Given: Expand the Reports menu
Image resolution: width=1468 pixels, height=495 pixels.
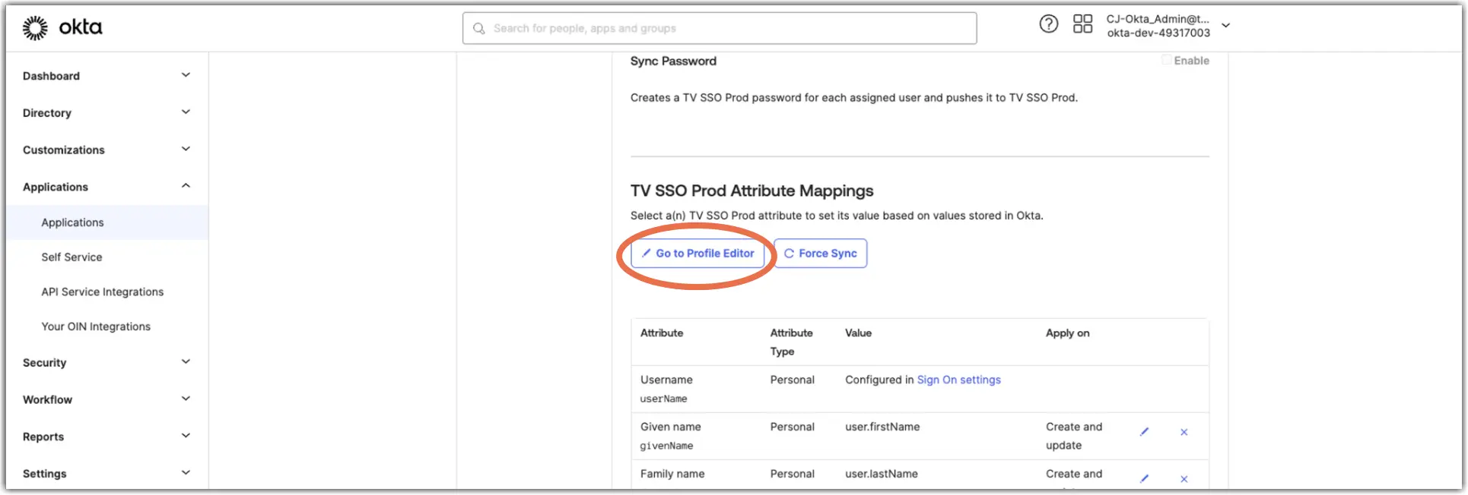Looking at the screenshot, I should [106, 437].
